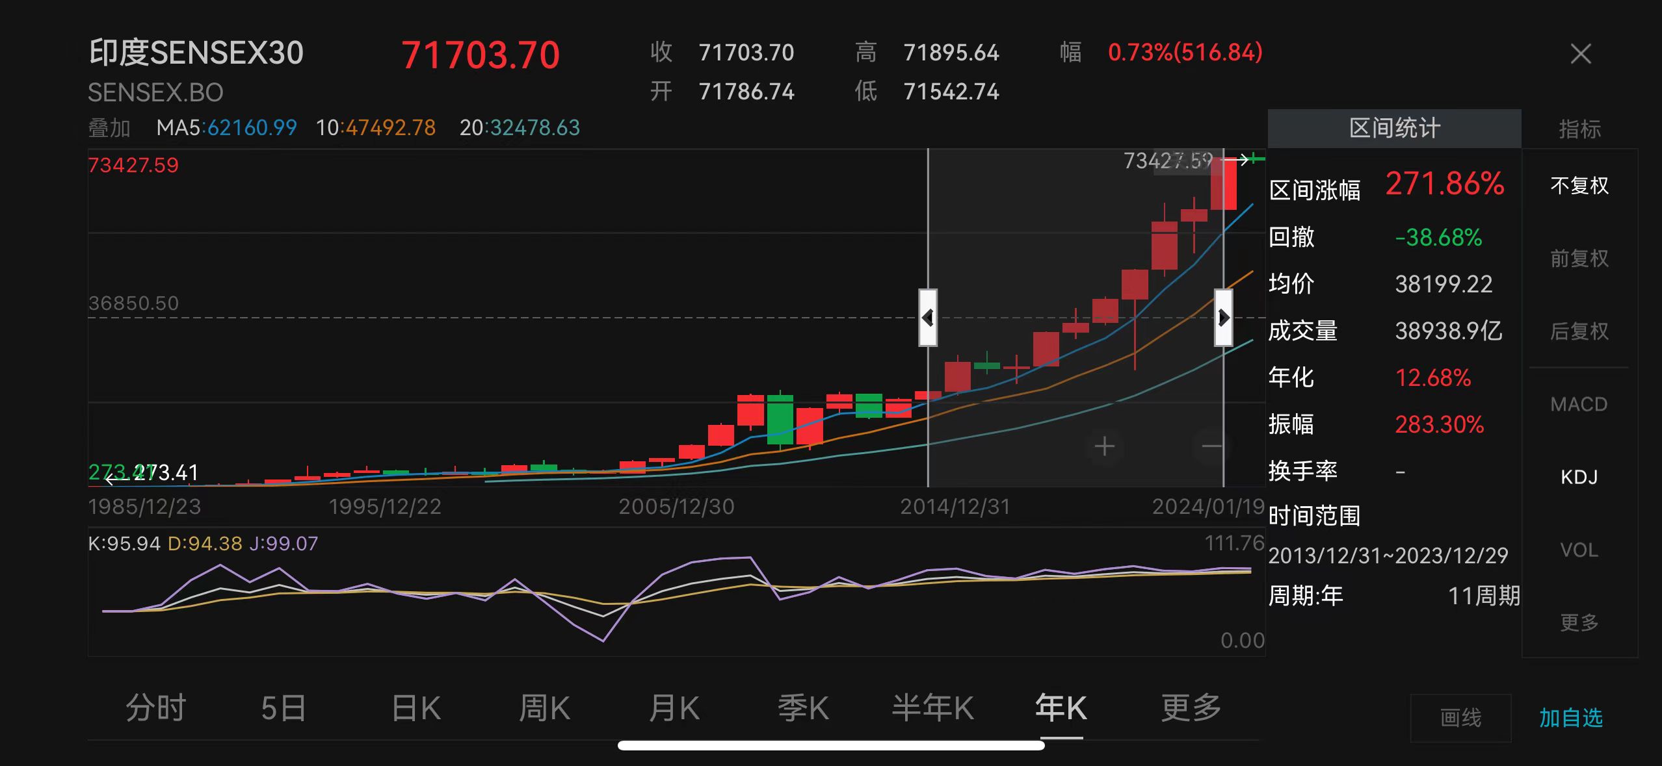
Task: Grab the right range selection handle
Action: [1223, 318]
